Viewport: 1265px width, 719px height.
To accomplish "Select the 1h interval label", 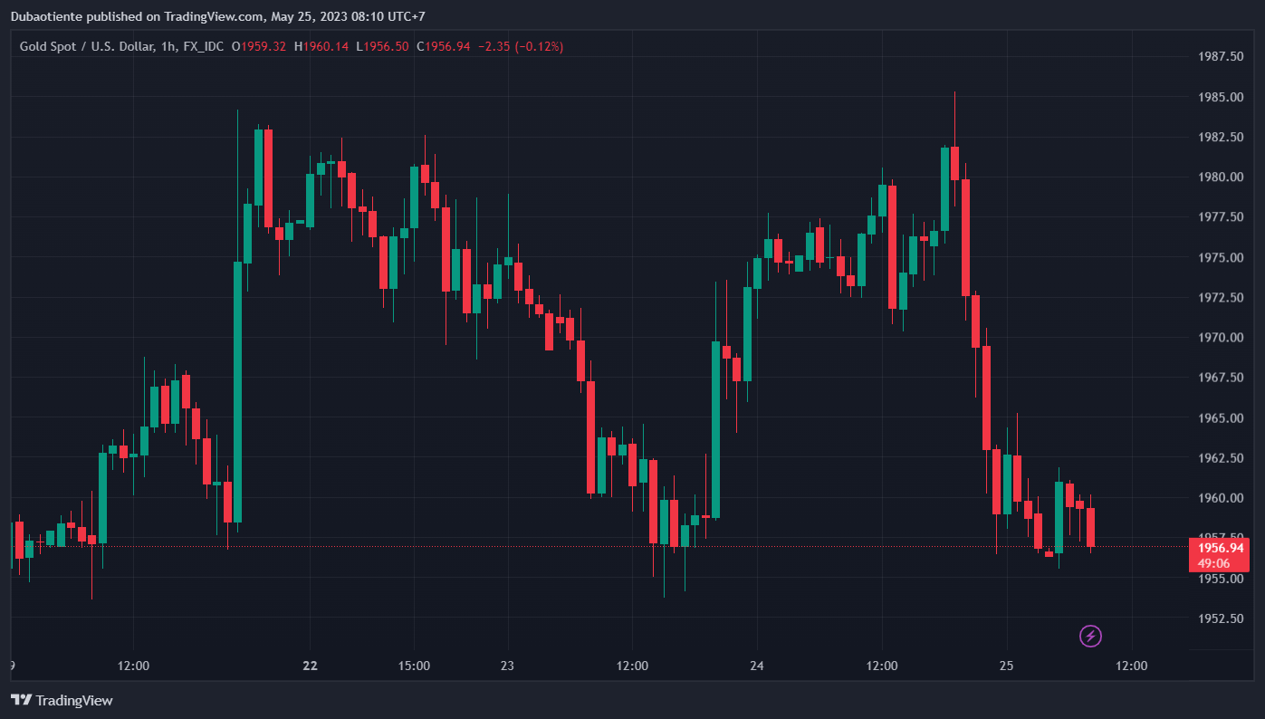I will 168,46.
